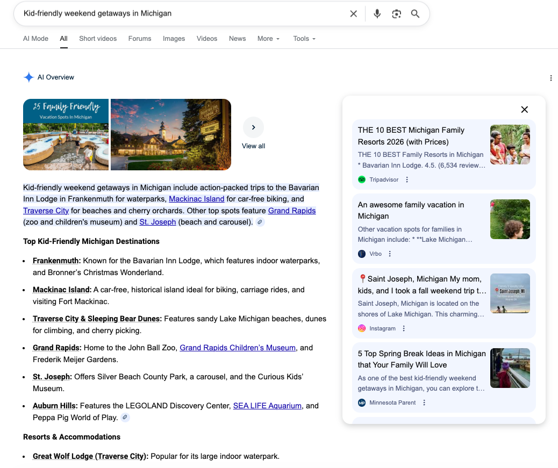
Task: Clear the search box text
Action: pos(353,14)
